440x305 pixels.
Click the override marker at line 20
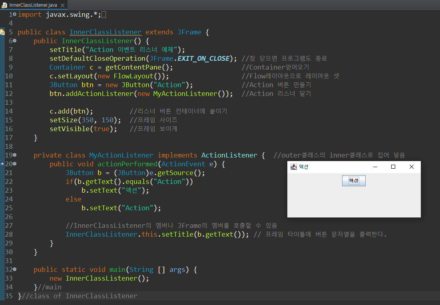[x=2, y=163]
